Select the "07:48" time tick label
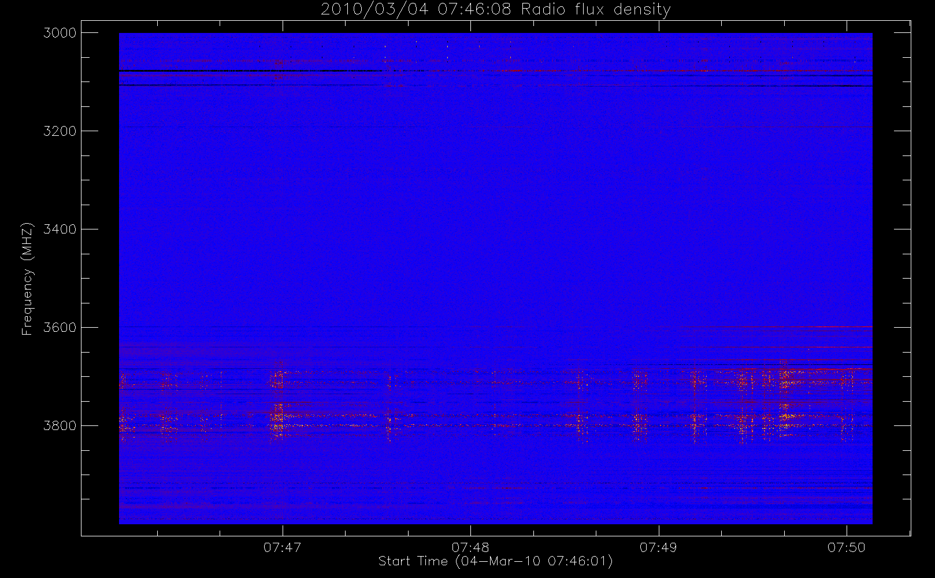The image size is (935, 578). coord(470,547)
